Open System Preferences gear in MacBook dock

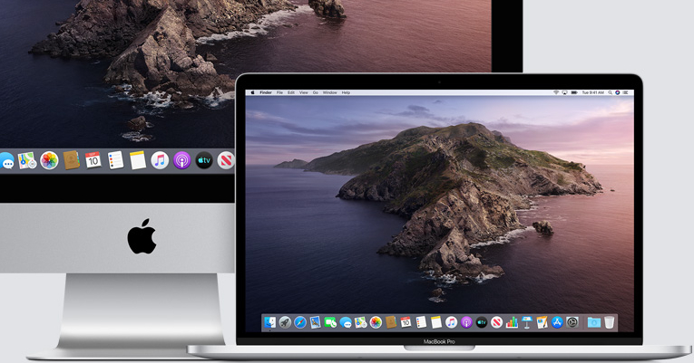[572, 322]
